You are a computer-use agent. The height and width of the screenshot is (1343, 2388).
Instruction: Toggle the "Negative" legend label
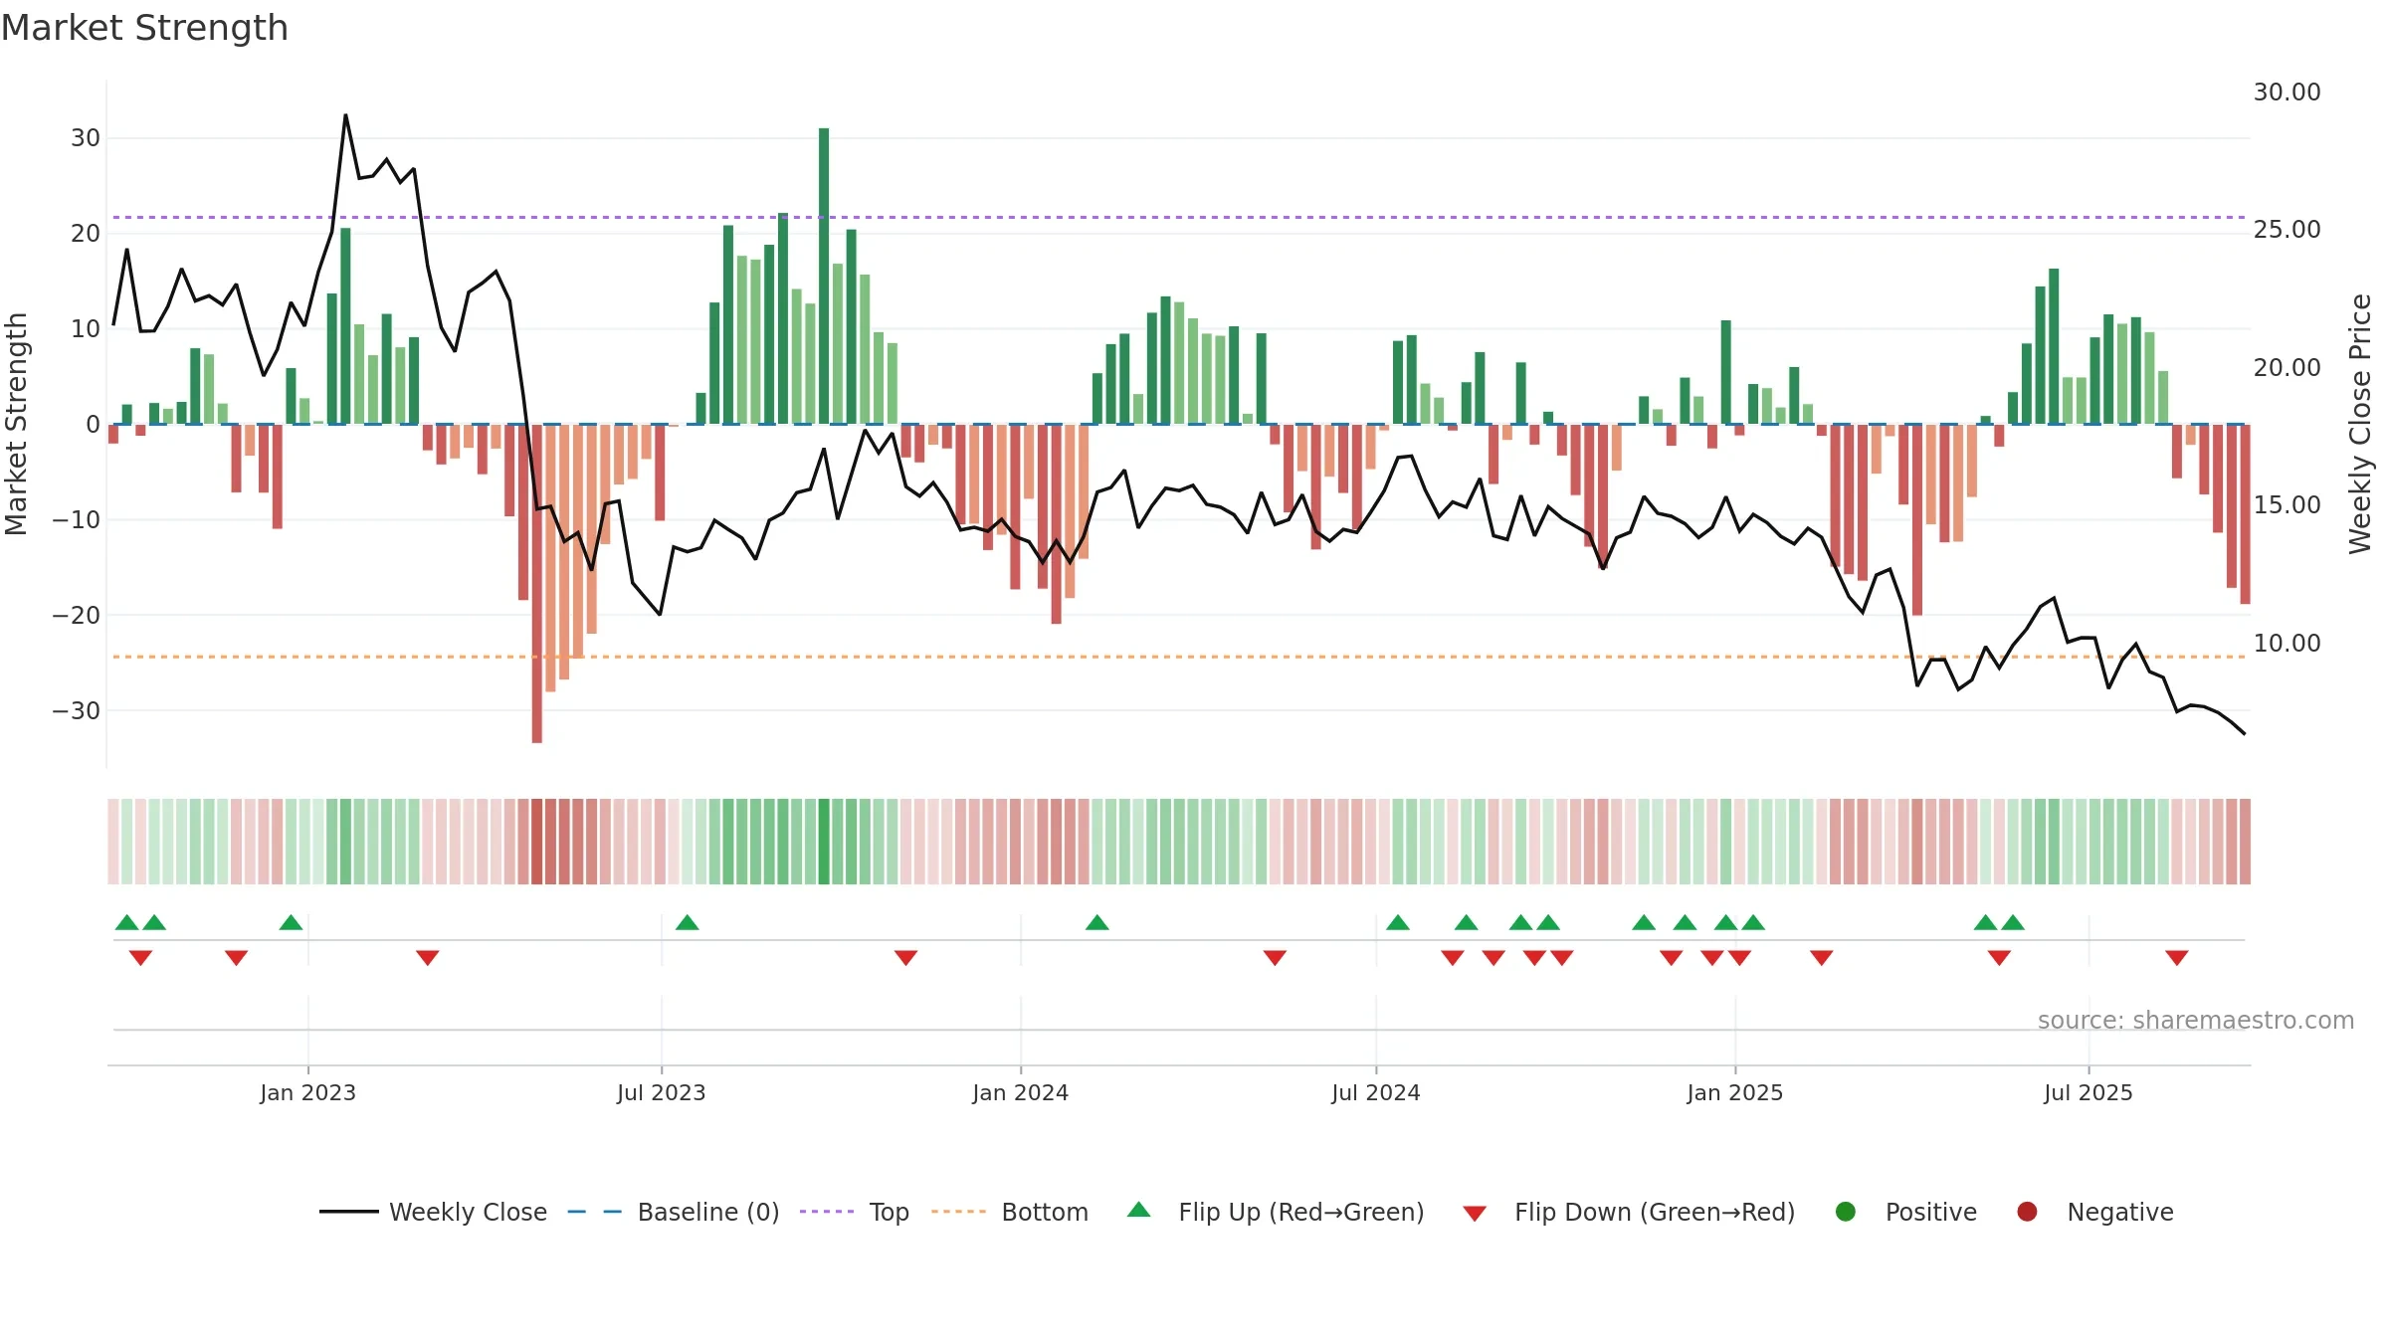point(2120,1213)
